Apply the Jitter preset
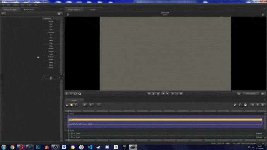The height and width of the screenshot is (150, 267). coord(51,46)
